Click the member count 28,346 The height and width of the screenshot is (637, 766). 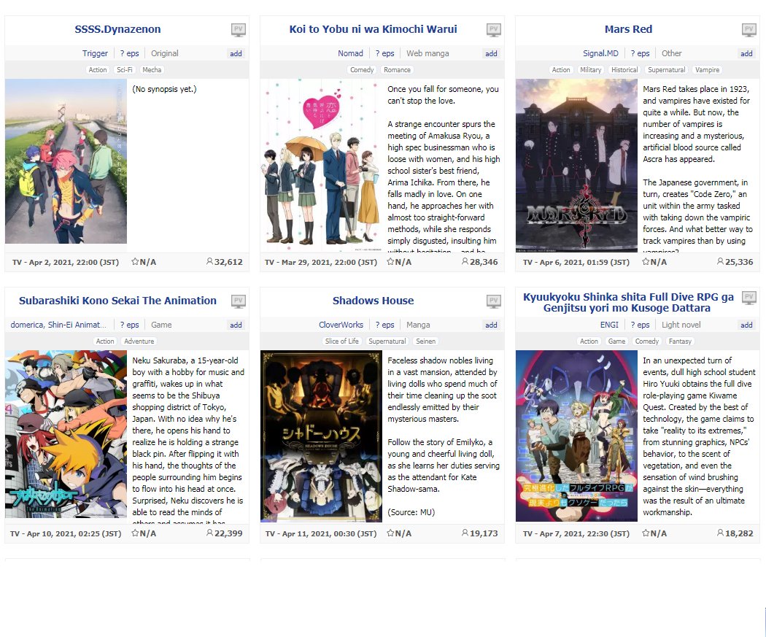480,263
